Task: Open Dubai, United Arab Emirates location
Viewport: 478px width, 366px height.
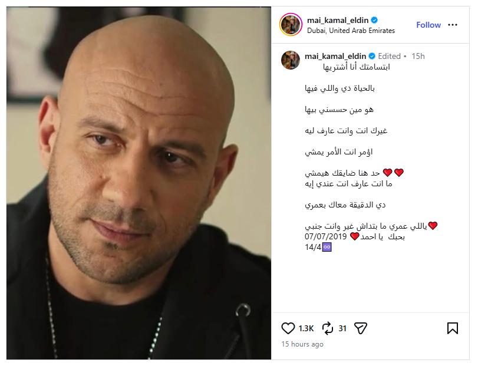Action: [351, 31]
